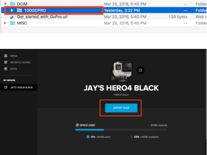
Task: Click the Space Used storage bar
Action: [x=121, y=130]
